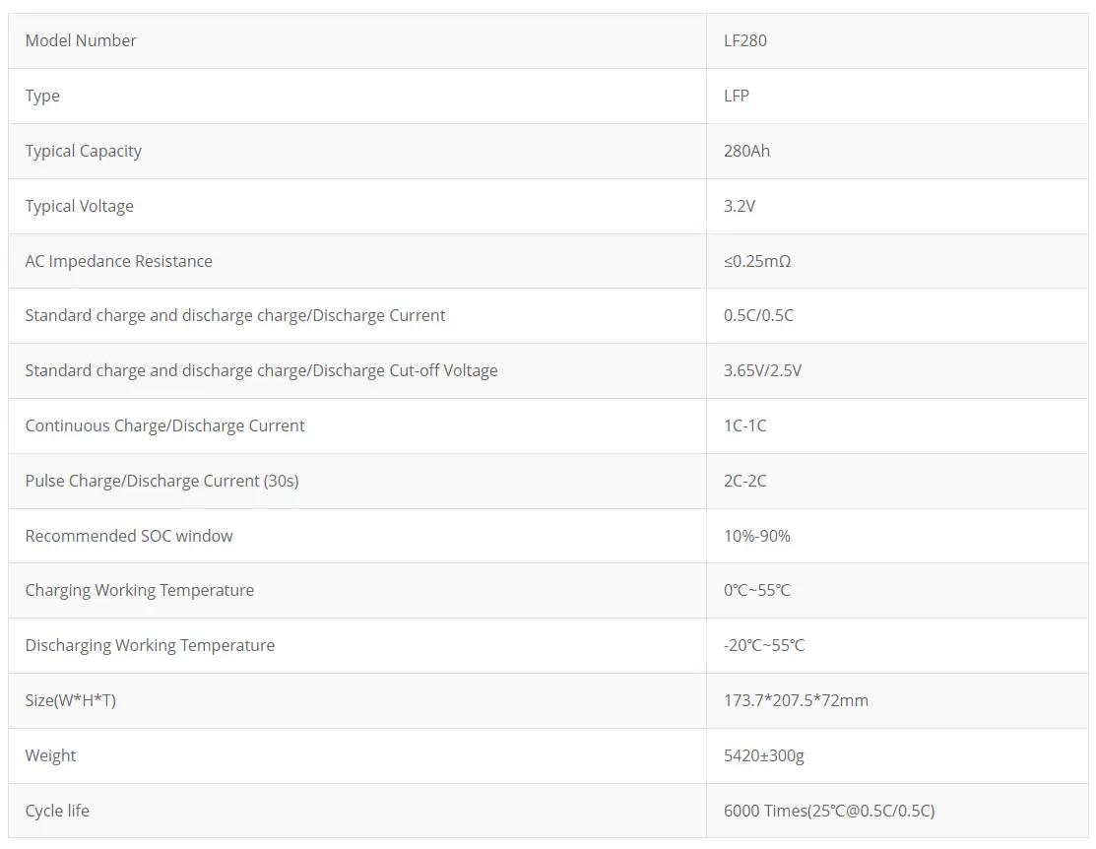Select the LF280 model value
1096x849 pixels.
[x=745, y=40]
